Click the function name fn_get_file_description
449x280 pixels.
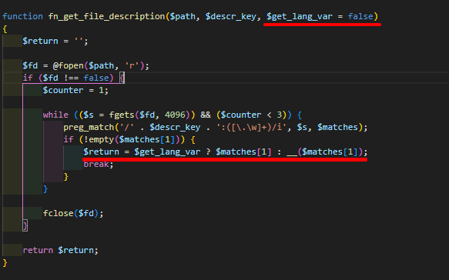click(x=106, y=16)
